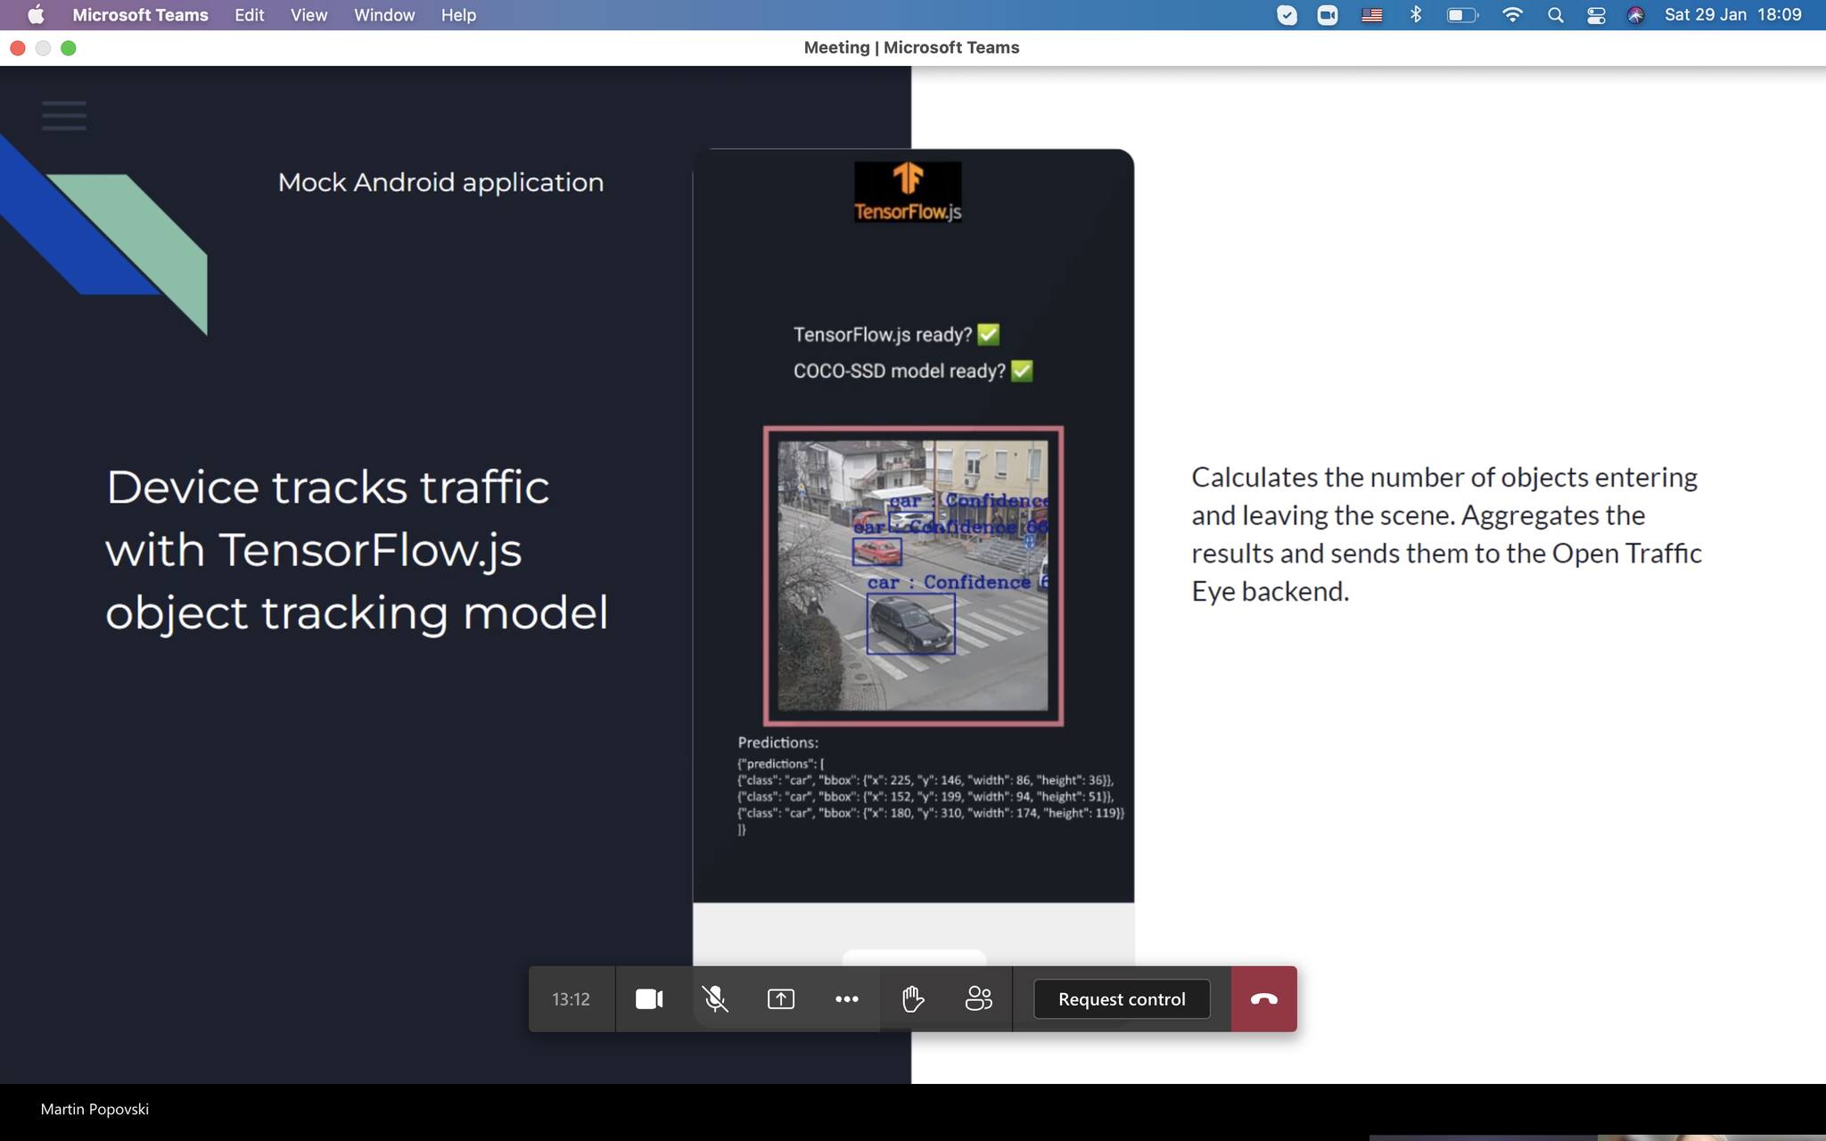Click the TensorFlow.js logo on the slide
The width and height of the screenshot is (1826, 1141).
(x=908, y=192)
